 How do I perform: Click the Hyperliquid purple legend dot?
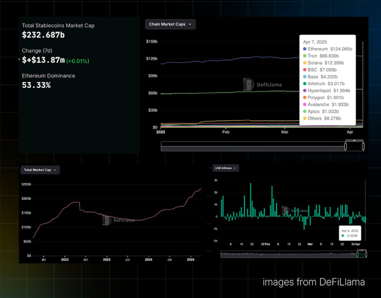pyautogui.click(x=304, y=91)
